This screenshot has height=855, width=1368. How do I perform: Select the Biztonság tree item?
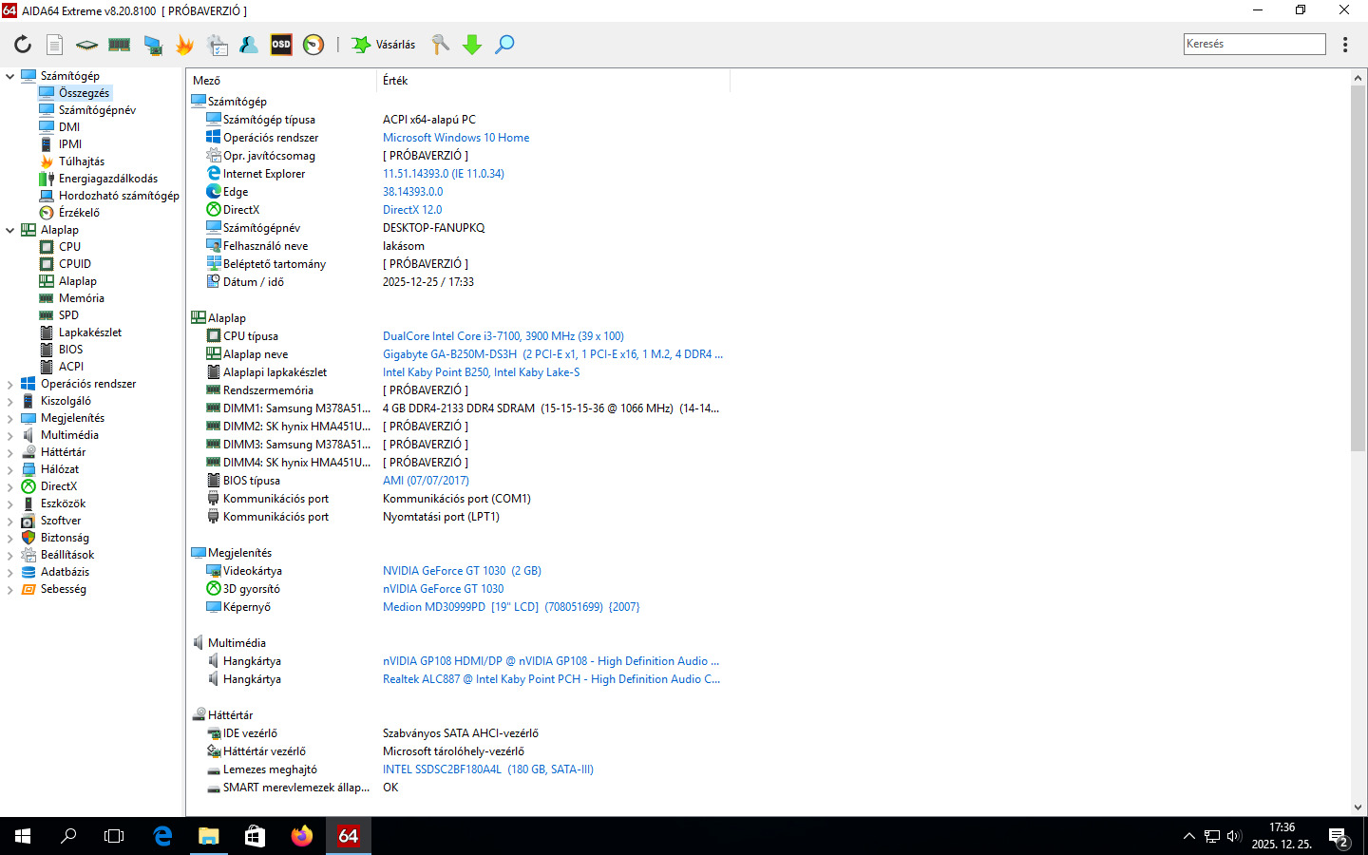[x=65, y=538]
